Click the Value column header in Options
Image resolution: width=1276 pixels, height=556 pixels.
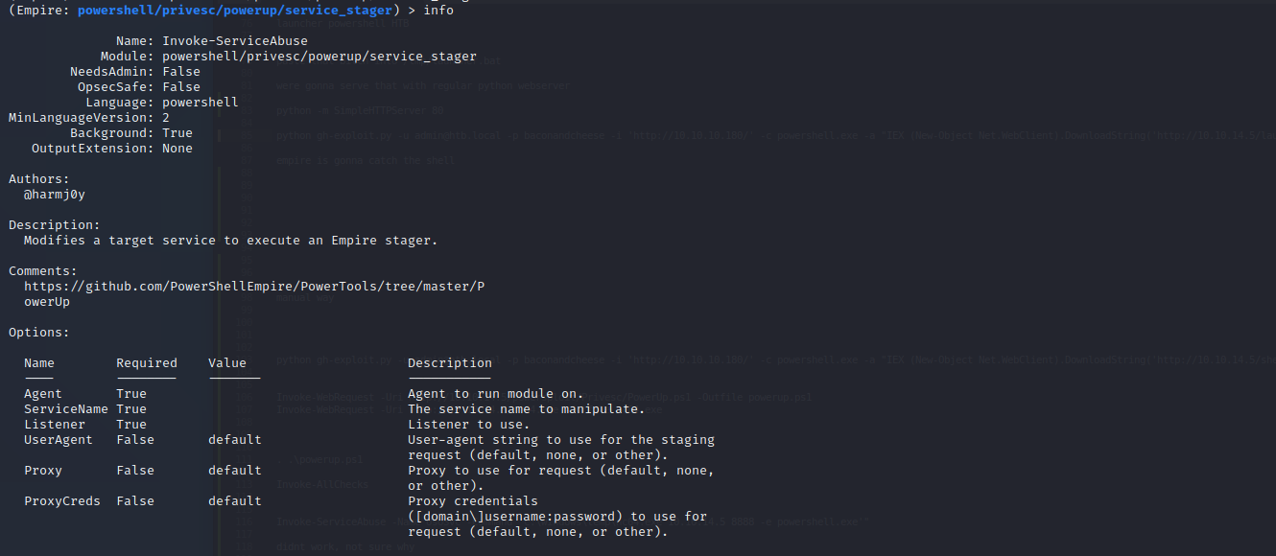(227, 363)
